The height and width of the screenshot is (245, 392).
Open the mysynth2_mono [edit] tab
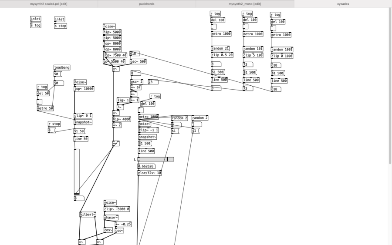pyautogui.click(x=245, y=4)
